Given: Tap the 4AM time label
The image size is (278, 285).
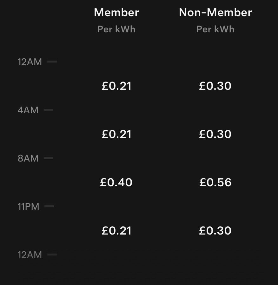Looking at the screenshot, I should click(x=28, y=110).
